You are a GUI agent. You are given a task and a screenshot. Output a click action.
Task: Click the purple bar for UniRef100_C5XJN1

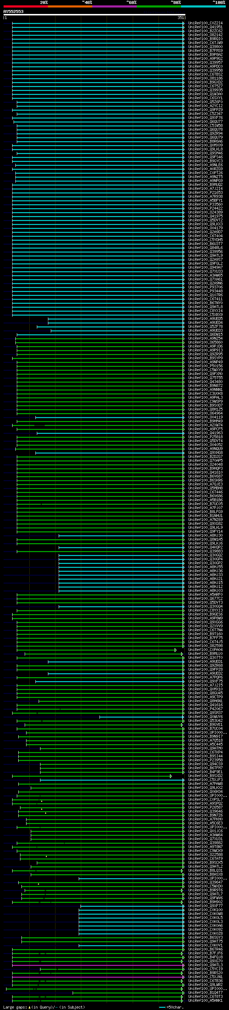(98, 977)
